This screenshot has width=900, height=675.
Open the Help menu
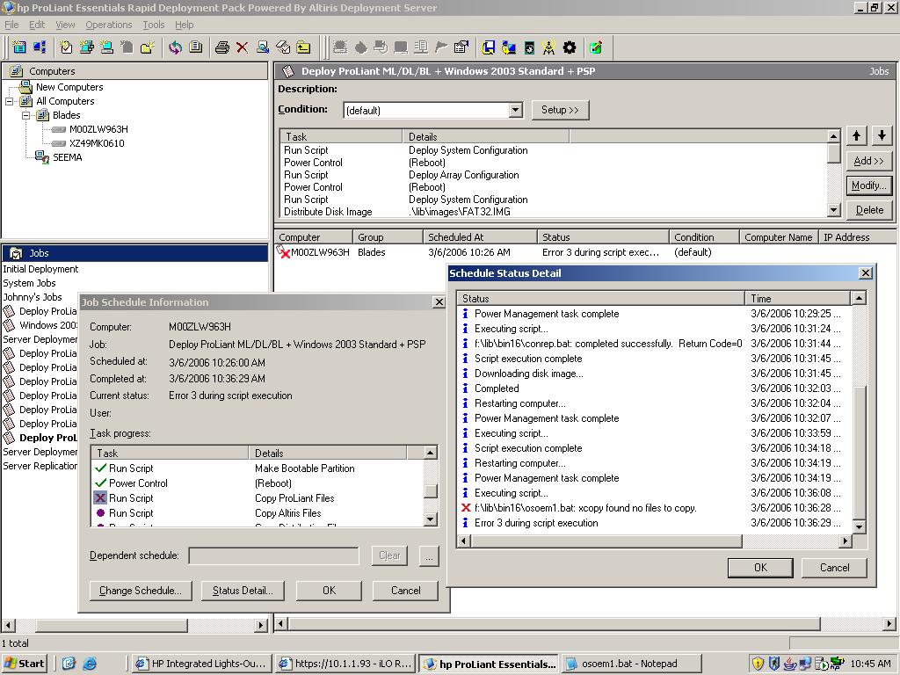click(x=185, y=25)
